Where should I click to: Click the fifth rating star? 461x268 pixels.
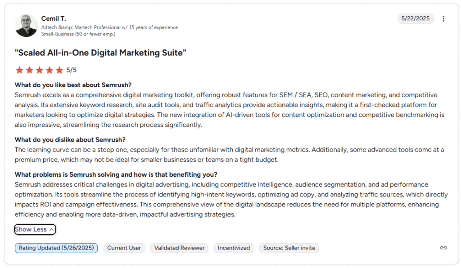[59, 70]
